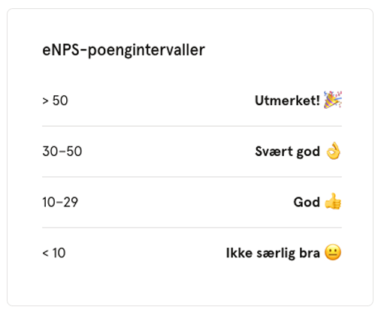
Task: Click the '> 50' score range
Action: tap(55, 101)
